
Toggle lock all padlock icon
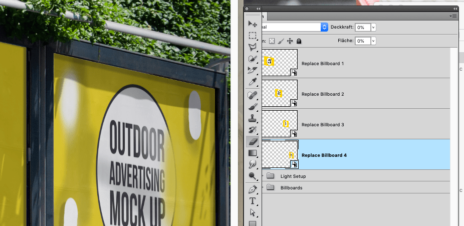pyautogui.click(x=299, y=41)
